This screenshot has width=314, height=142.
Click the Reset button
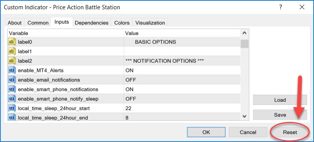290,132
